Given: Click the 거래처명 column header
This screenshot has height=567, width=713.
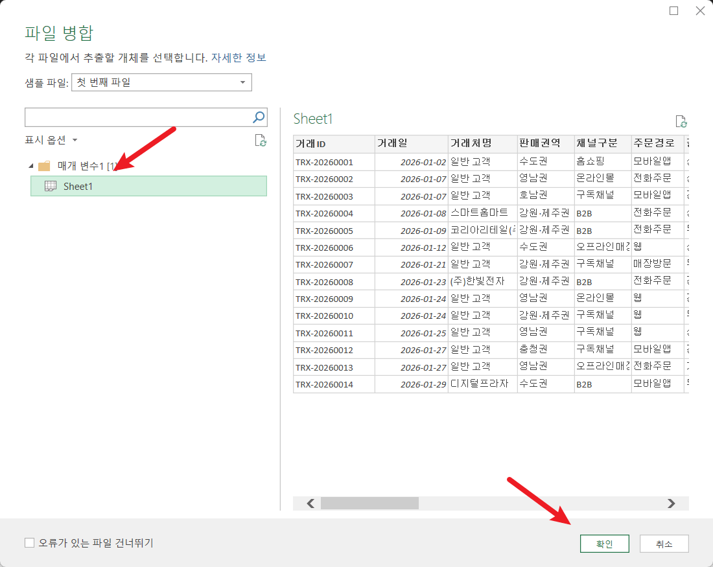Looking at the screenshot, I should pos(483,144).
